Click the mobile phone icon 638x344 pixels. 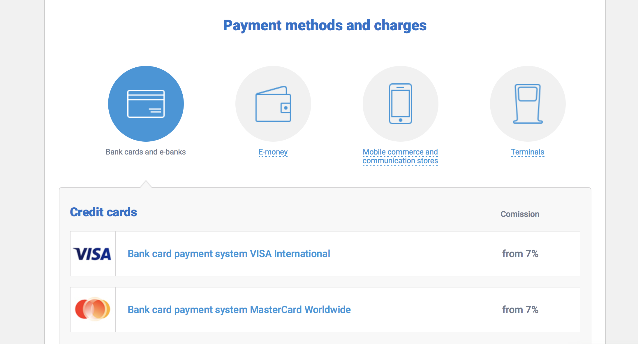(400, 104)
